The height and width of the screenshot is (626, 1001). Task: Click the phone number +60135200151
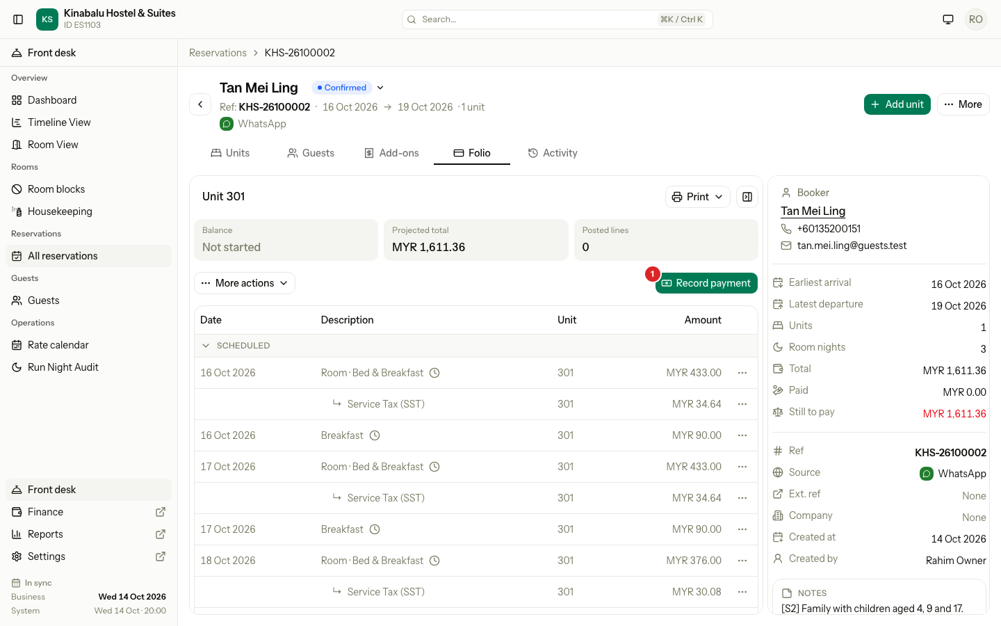coord(829,229)
